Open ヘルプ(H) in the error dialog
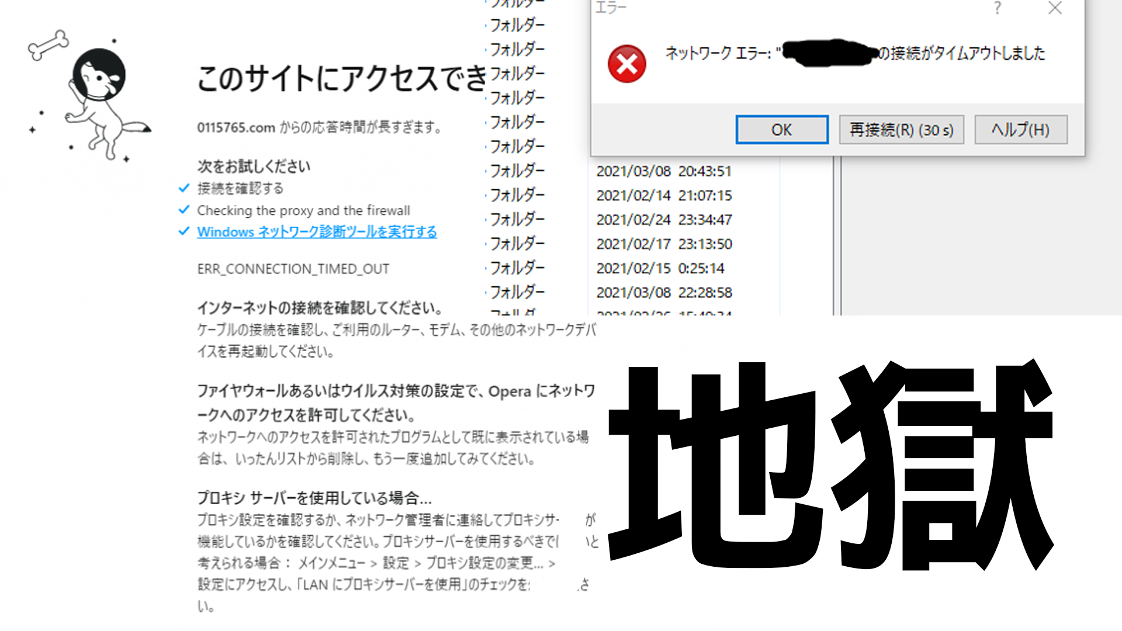This screenshot has width=1122, height=631. (1021, 129)
